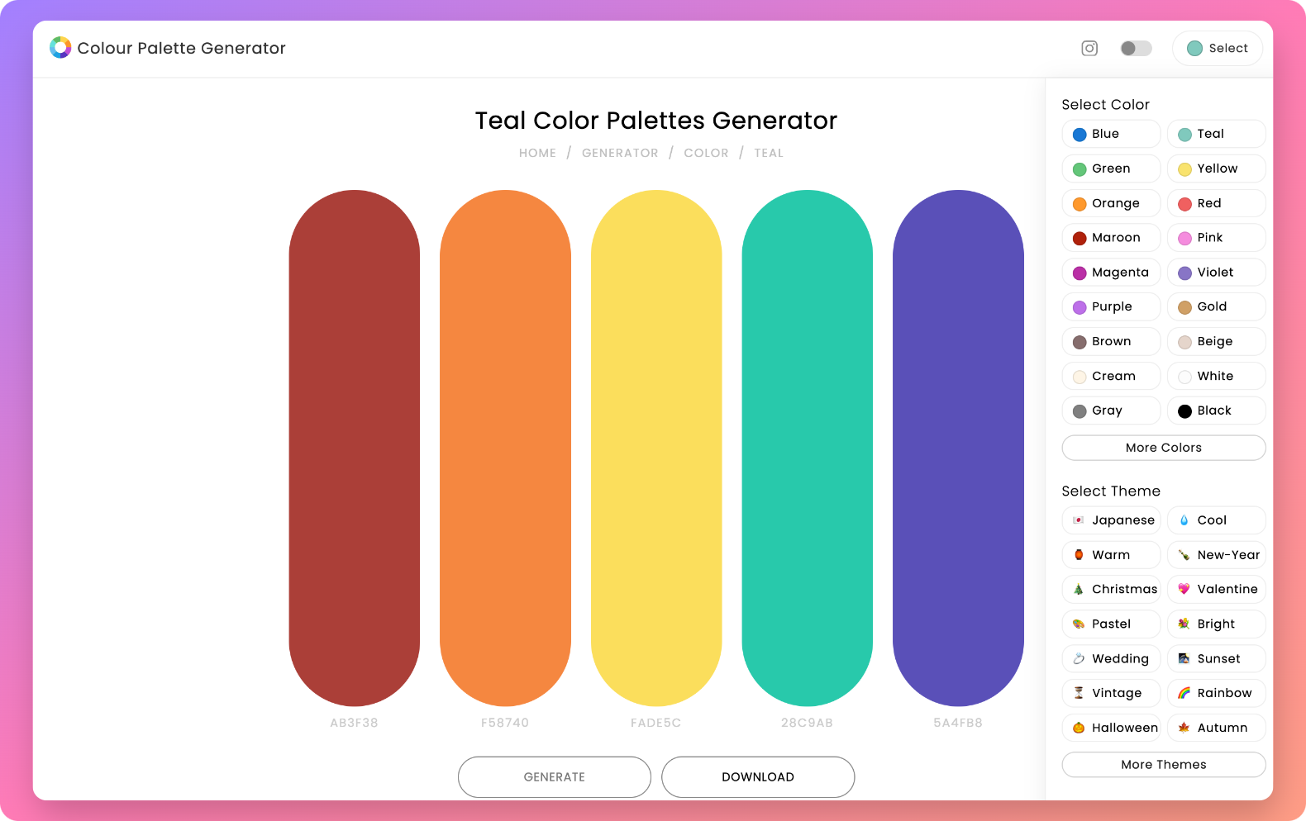Go to HOME breadcrumb link
Screen dimensions: 1306x821
pyautogui.click(x=537, y=153)
